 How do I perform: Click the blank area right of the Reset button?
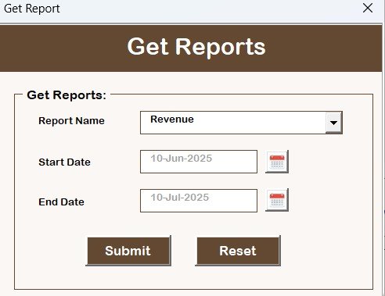326,251
